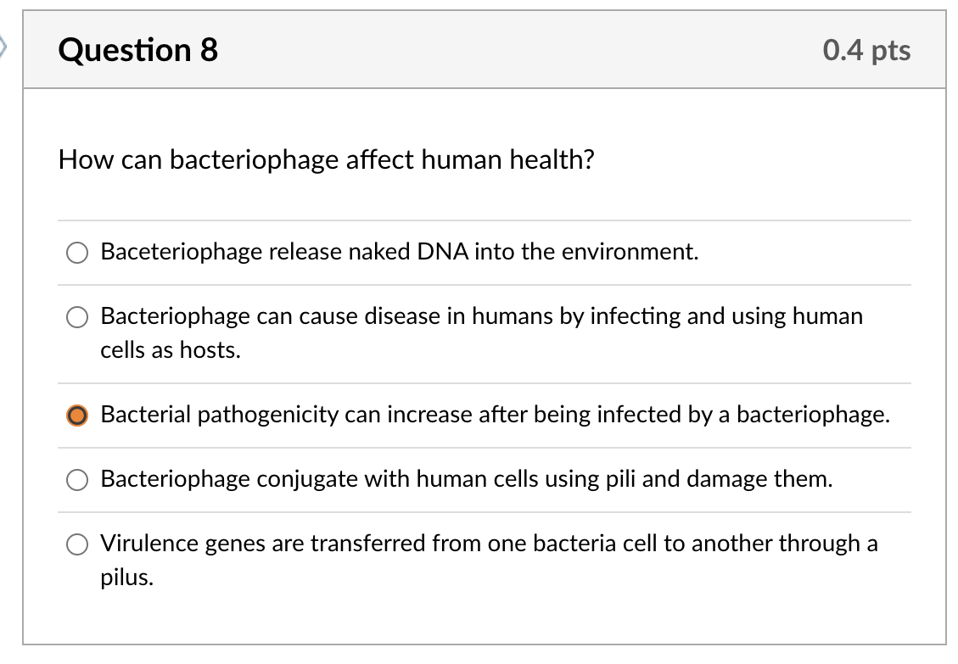958x664 pixels.
Task: Select the virulence genes pilus answer
Action: point(76,544)
